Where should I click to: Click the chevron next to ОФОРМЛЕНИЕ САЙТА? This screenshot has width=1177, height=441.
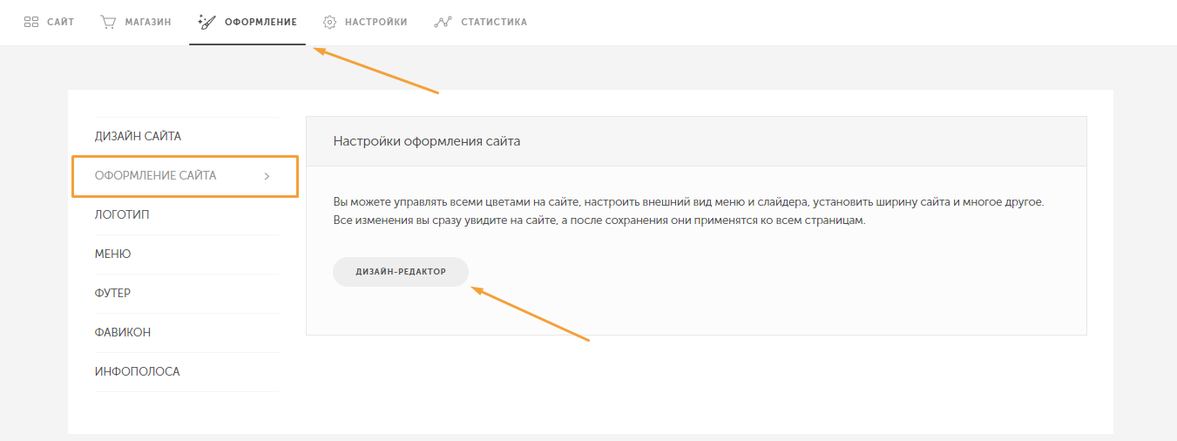[x=267, y=176]
